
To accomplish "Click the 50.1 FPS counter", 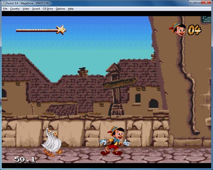I will pos(25,159).
